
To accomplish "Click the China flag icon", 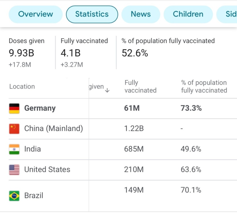I will [14, 129].
